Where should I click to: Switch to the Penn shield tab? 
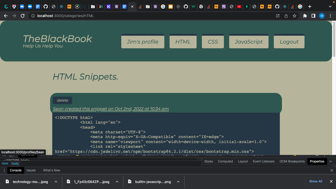click(x=14, y=7)
